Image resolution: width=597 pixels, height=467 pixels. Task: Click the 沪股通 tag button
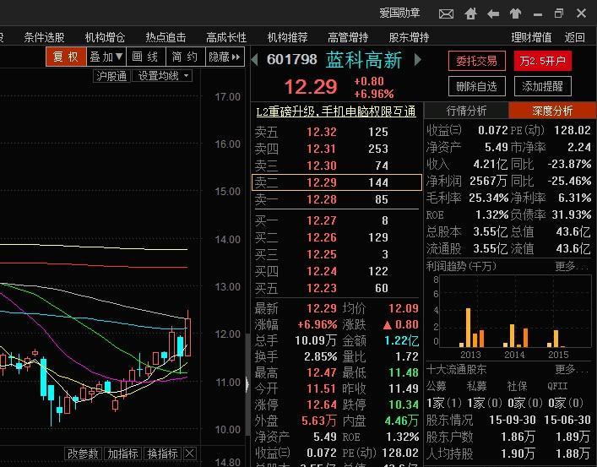[111, 76]
